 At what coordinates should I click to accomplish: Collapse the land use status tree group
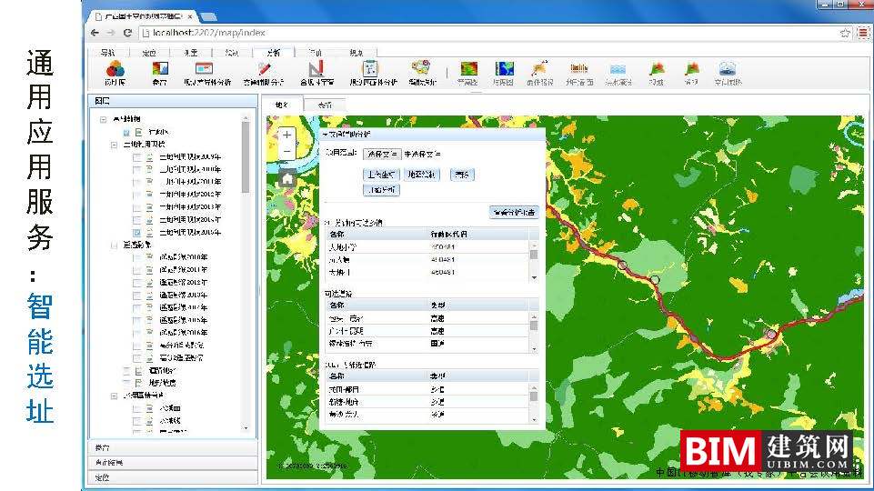pyautogui.click(x=114, y=144)
